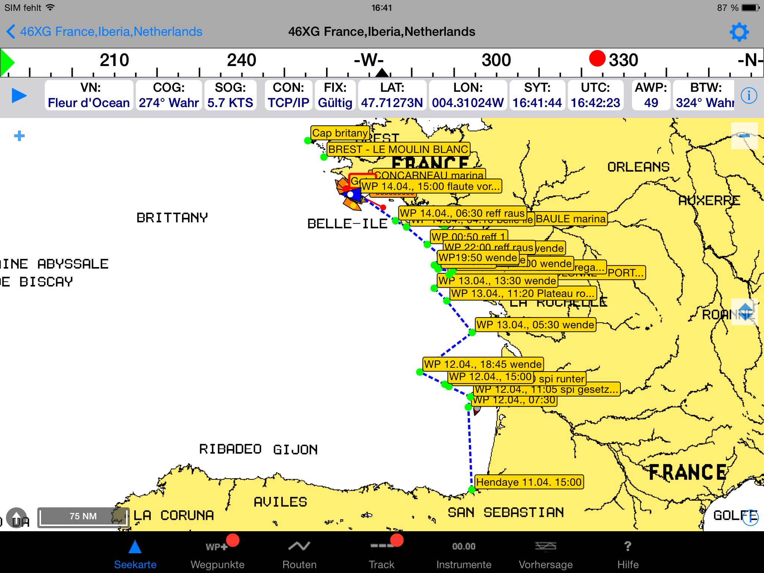
Task: Zoom out with the minus button
Action: point(744,136)
